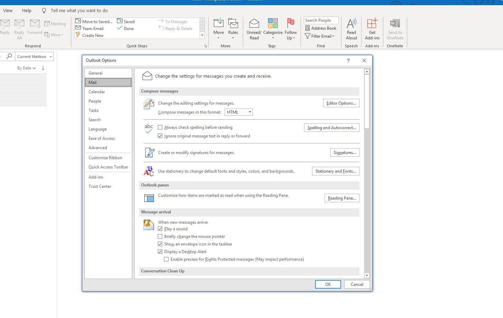This screenshot has width=503, height=318.
Task: Click Stationery and Fonts button
Action: 336,171
